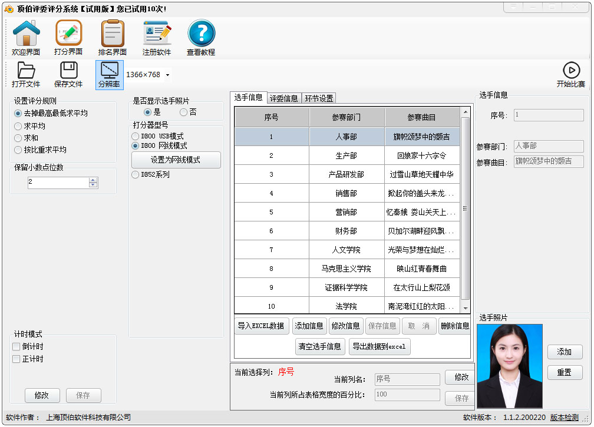Switch to the 选手信息 tab

[249, 97]
